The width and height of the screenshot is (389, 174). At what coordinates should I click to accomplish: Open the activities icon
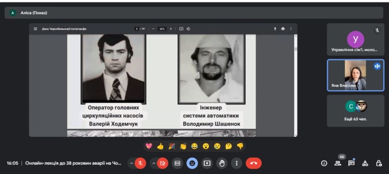pos(365,164)
